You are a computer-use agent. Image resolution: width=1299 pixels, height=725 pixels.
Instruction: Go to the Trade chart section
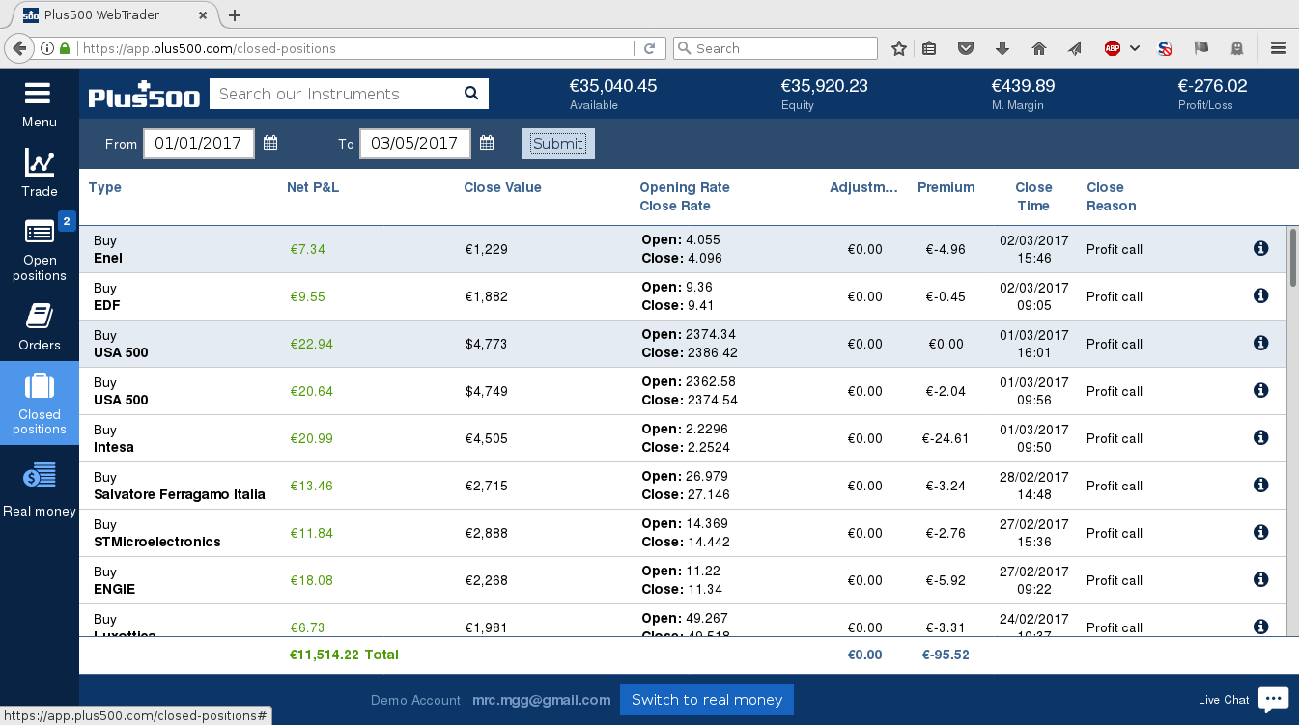click(x=39, y=174)
